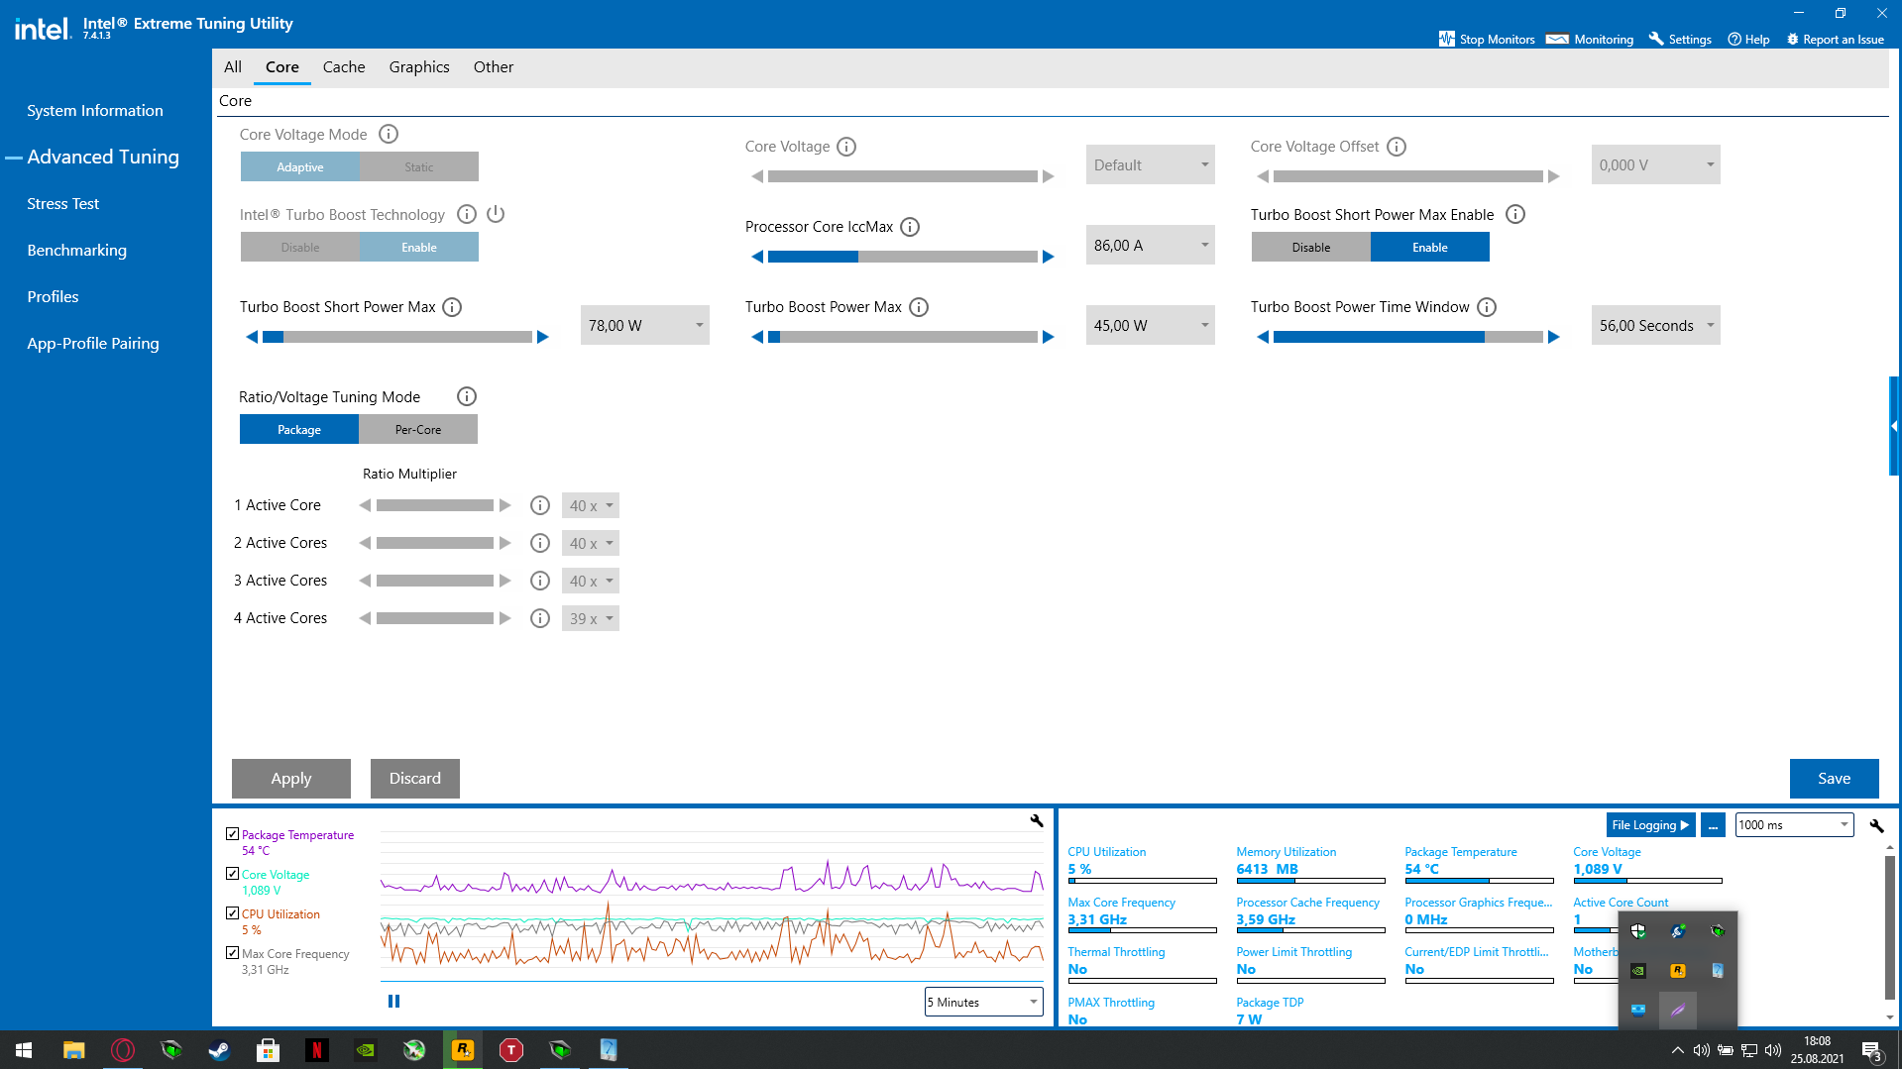The width and height of the screenshot is (1902, 1069).
Task: Click the Report an Issue gear icon
Action: click(x=1792, y=40)
